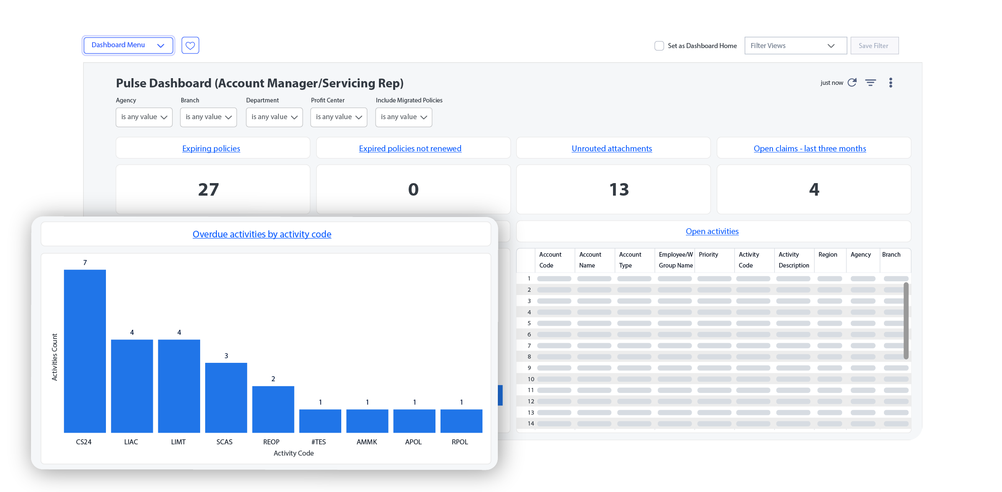
Task: Click the Activity Description column header
Action: [x=794, y=260]
